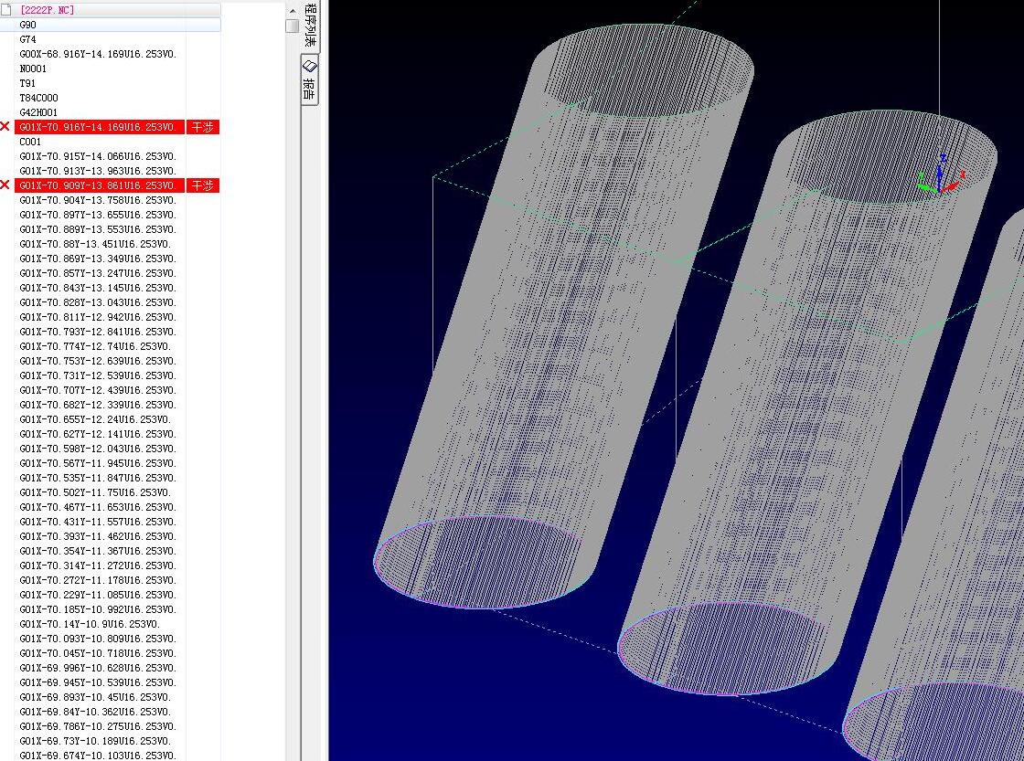Select the G01X-70.502Y-11.75 line
The image size is (1024, 761).
(95, 492)
